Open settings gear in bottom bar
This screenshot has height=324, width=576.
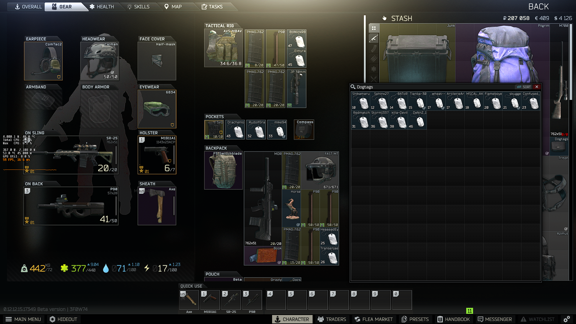(566, 319)
